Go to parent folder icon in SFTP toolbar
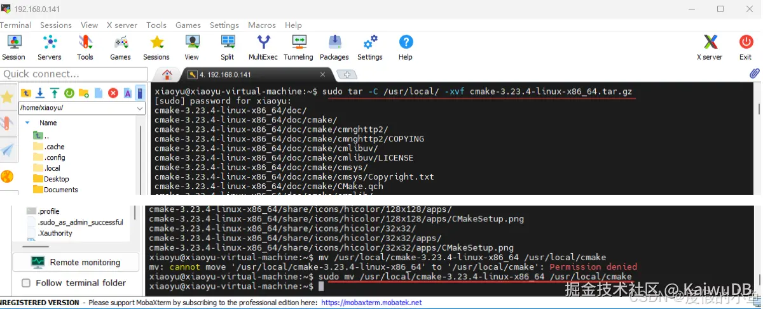The image size is (763, 309). tap(26, 93)
